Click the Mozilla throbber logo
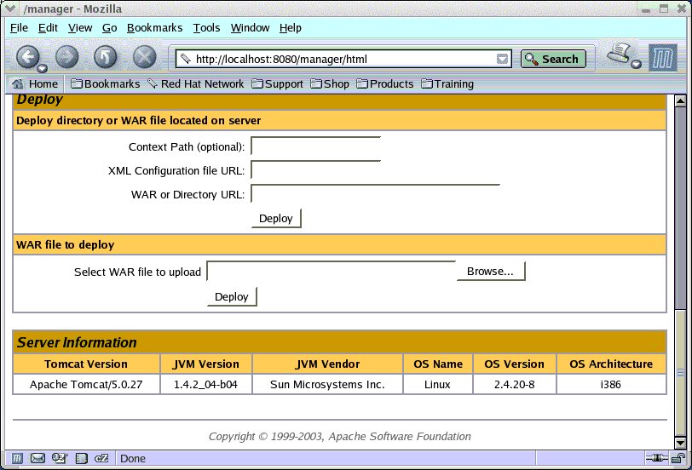The image size is (692, 470). pyautogui.click(x=662, y=58)
